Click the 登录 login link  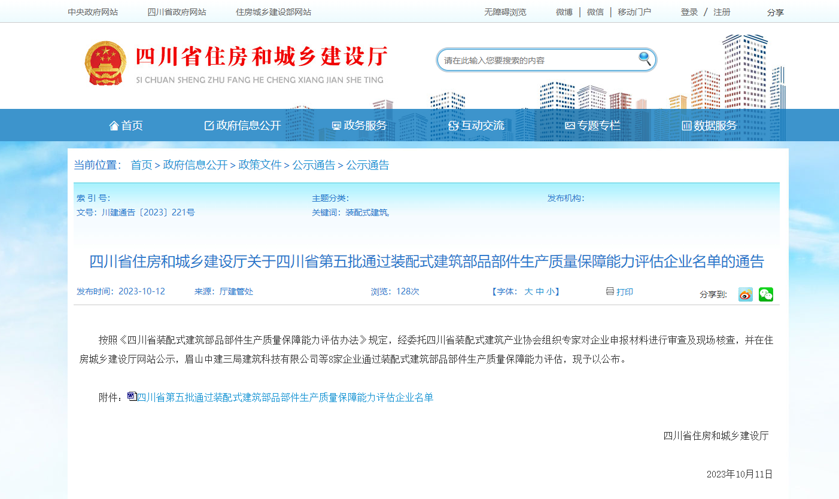pos(689,11)
